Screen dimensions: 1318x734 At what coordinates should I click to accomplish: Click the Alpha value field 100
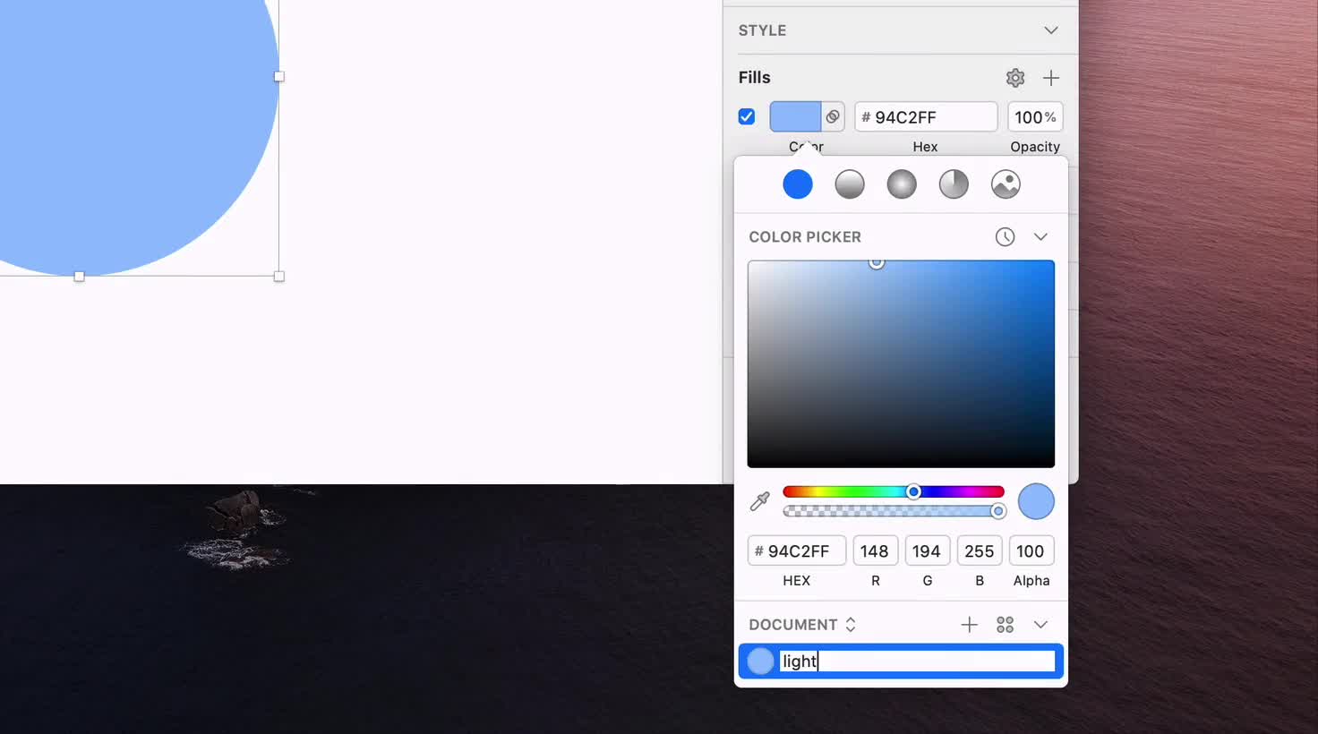tap(1031, 551)
